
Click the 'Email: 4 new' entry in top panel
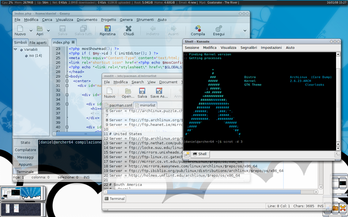[187, 3]
